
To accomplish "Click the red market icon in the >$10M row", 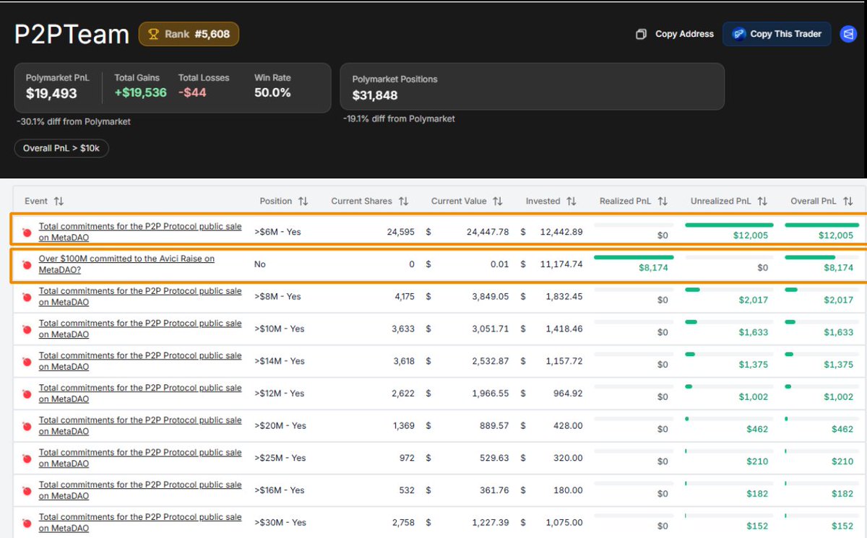I will (27, 329).
